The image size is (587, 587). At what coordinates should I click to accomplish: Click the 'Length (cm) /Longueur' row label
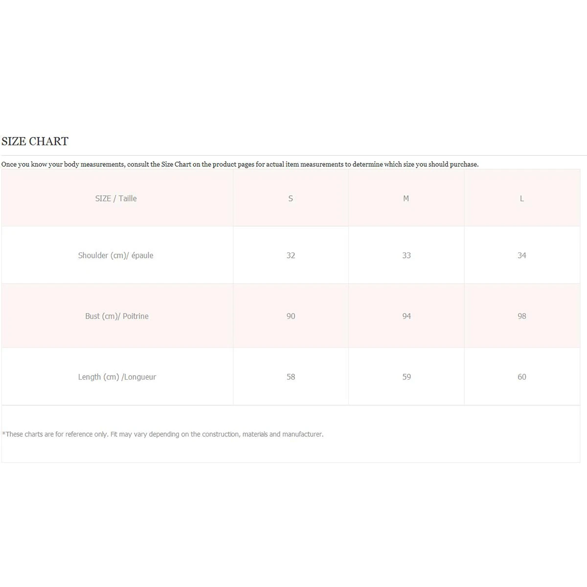point(117,377)
